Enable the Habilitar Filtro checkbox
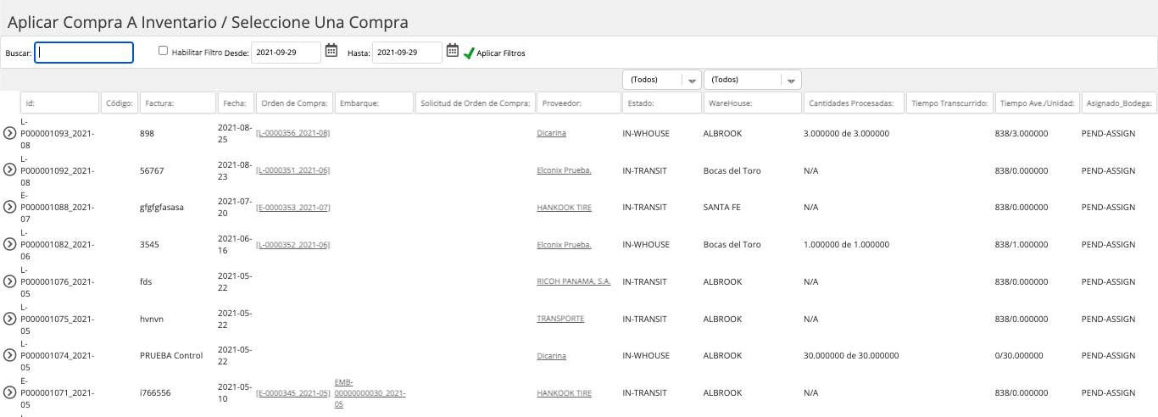 164,51
